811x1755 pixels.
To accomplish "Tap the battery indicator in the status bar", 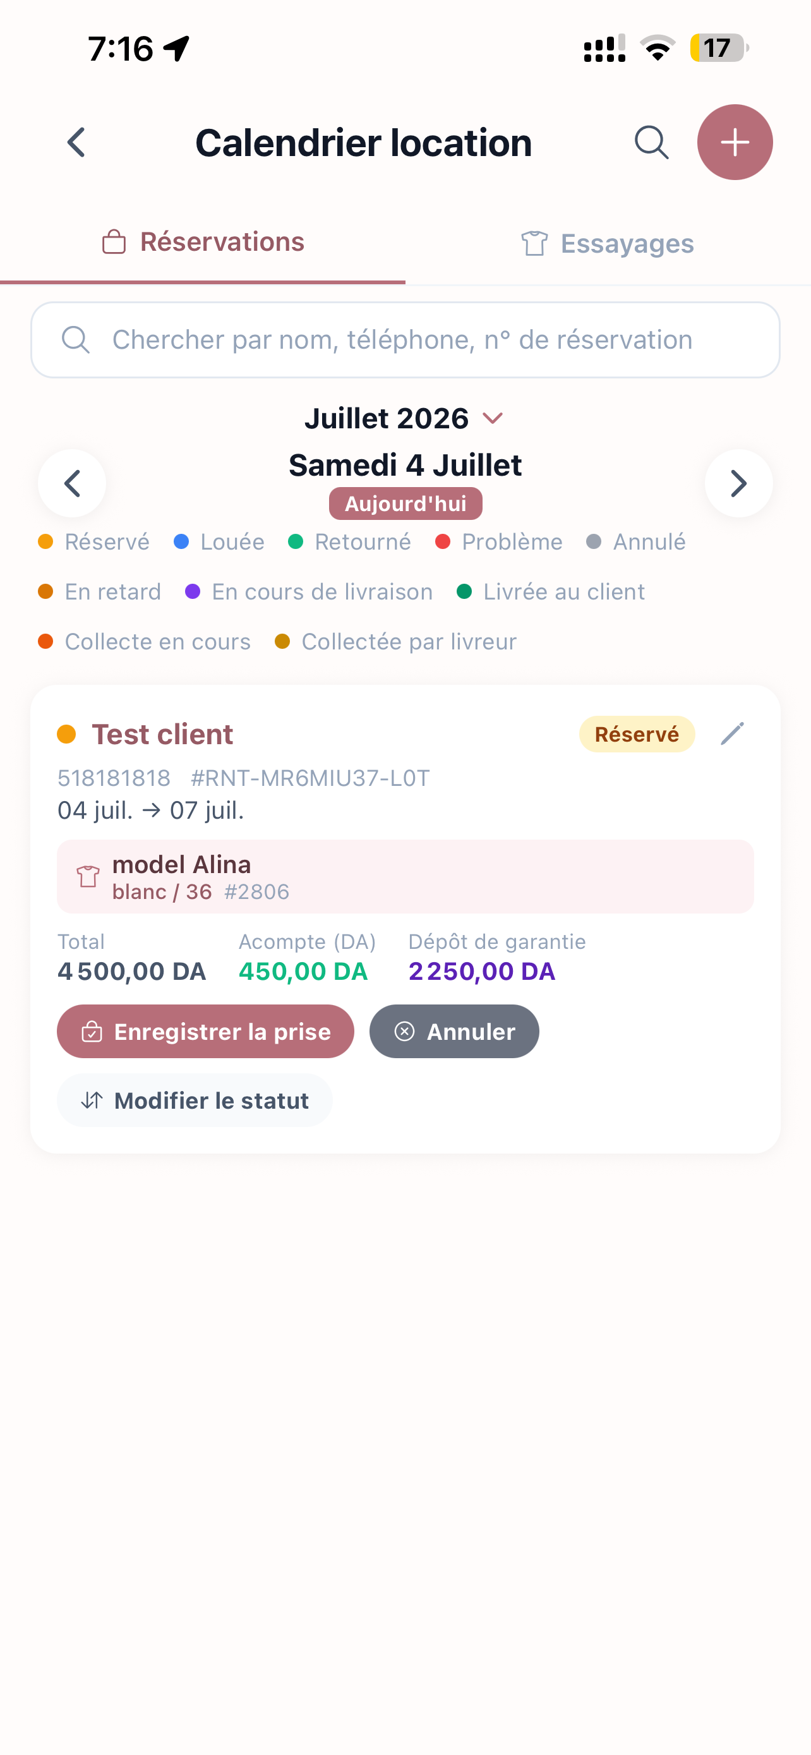I will pos(718,49).
